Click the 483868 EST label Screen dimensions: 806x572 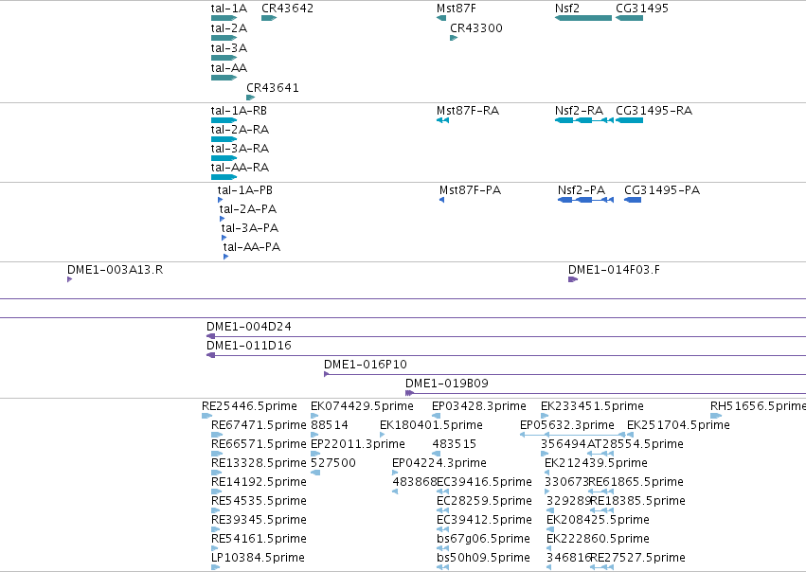click(414, 483)
